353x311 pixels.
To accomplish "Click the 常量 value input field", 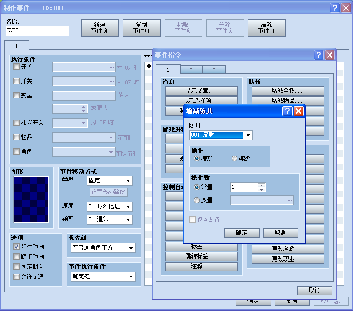I will 244,187.
